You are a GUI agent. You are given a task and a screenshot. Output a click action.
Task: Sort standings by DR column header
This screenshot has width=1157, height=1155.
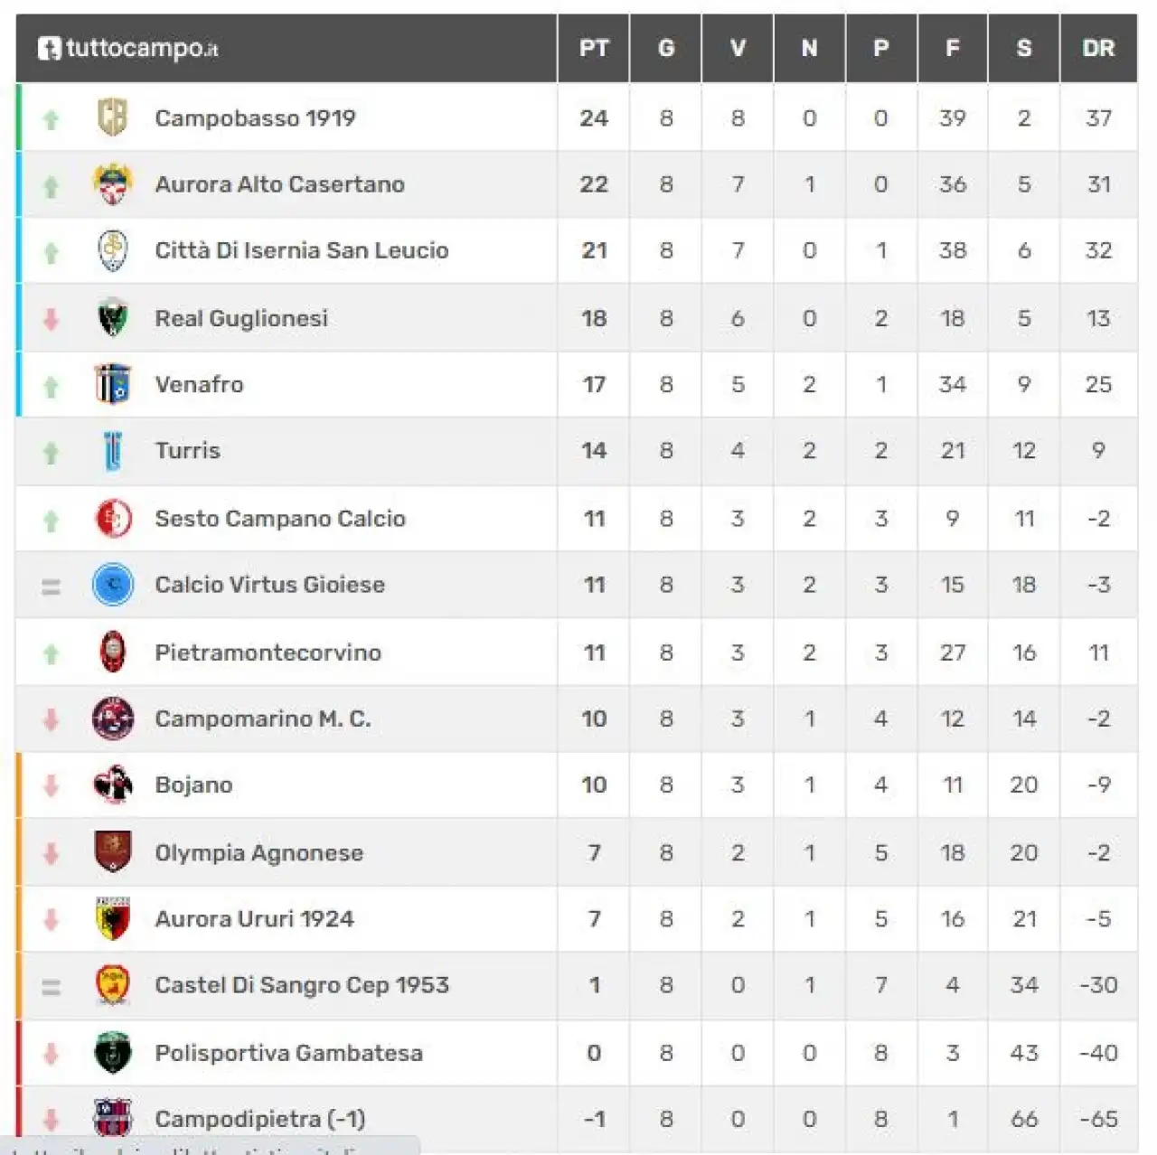pos(1098,48)
